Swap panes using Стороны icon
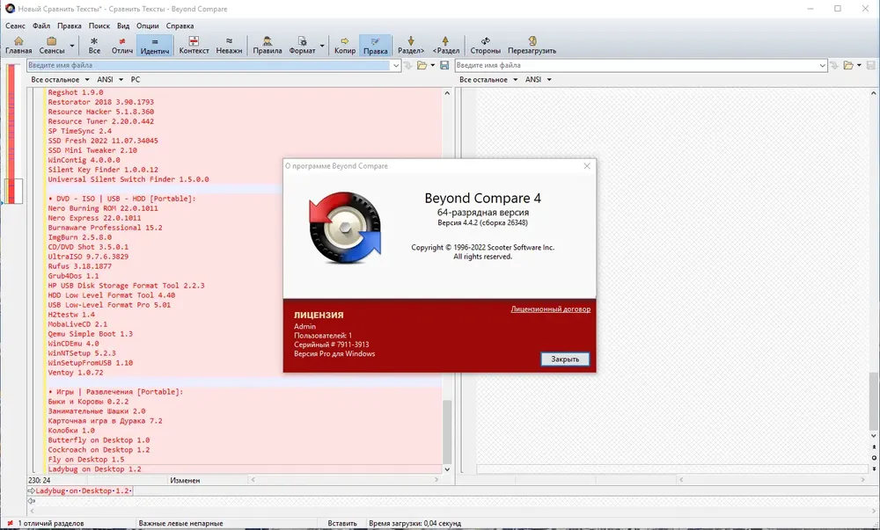Viewport: 880px width, 530px height. coord(486,46)
